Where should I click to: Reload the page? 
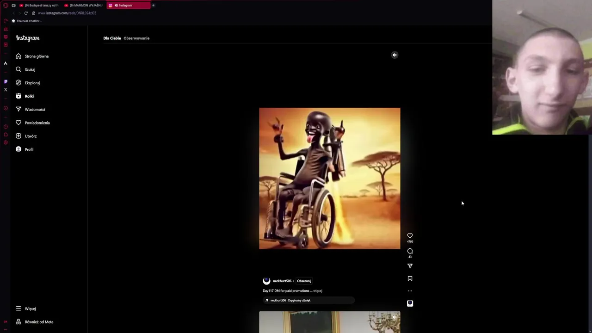pyautogui.click(x=26, y=13)
